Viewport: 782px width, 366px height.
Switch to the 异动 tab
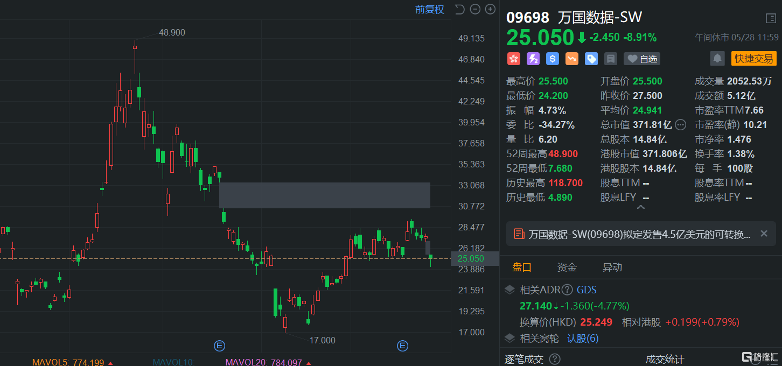612,268
